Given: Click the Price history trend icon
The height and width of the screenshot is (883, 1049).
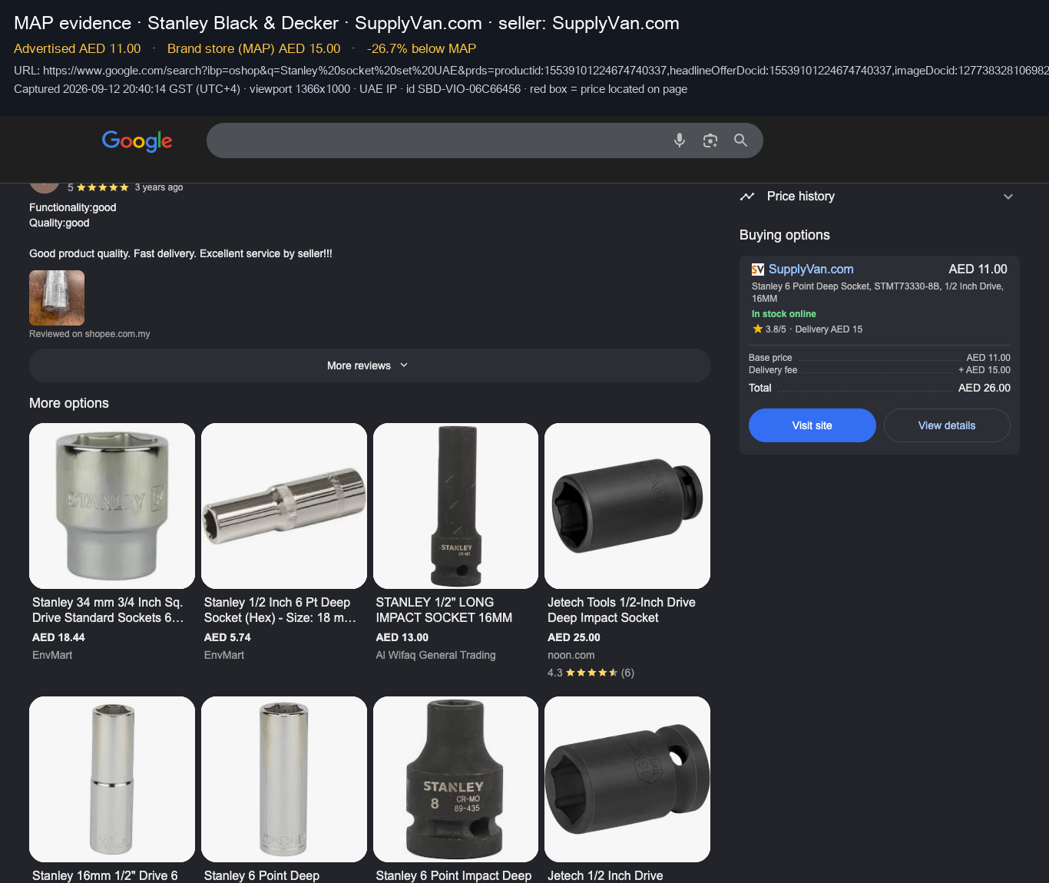Looking at the screenshot, I should point(747,197).
